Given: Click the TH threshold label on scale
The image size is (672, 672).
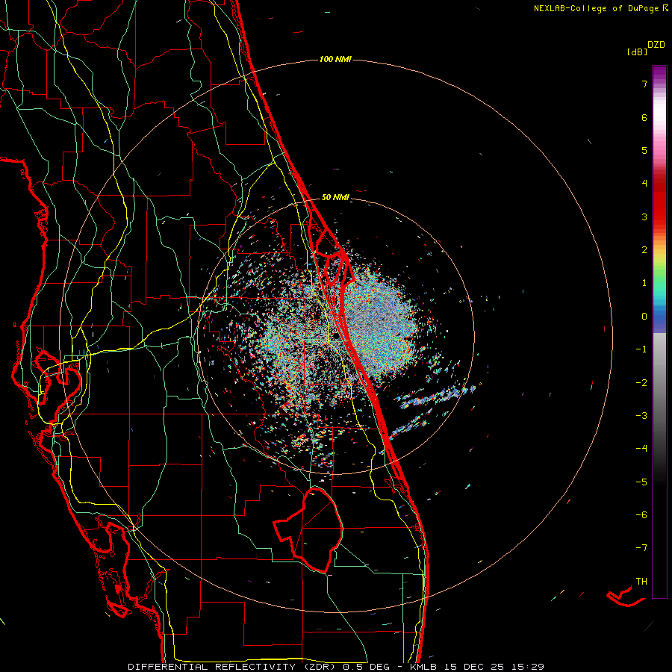Looking at the screenshot, I should point(641,582).
